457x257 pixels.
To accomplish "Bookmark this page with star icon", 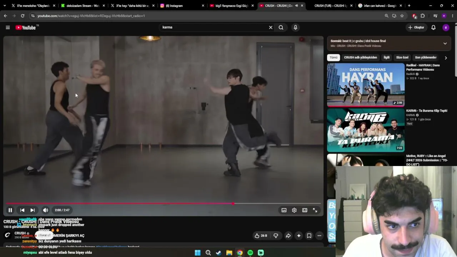I will pos(402,16).
